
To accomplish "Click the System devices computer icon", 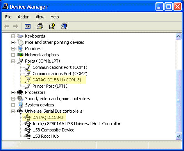I will click(x=20, y=105).
